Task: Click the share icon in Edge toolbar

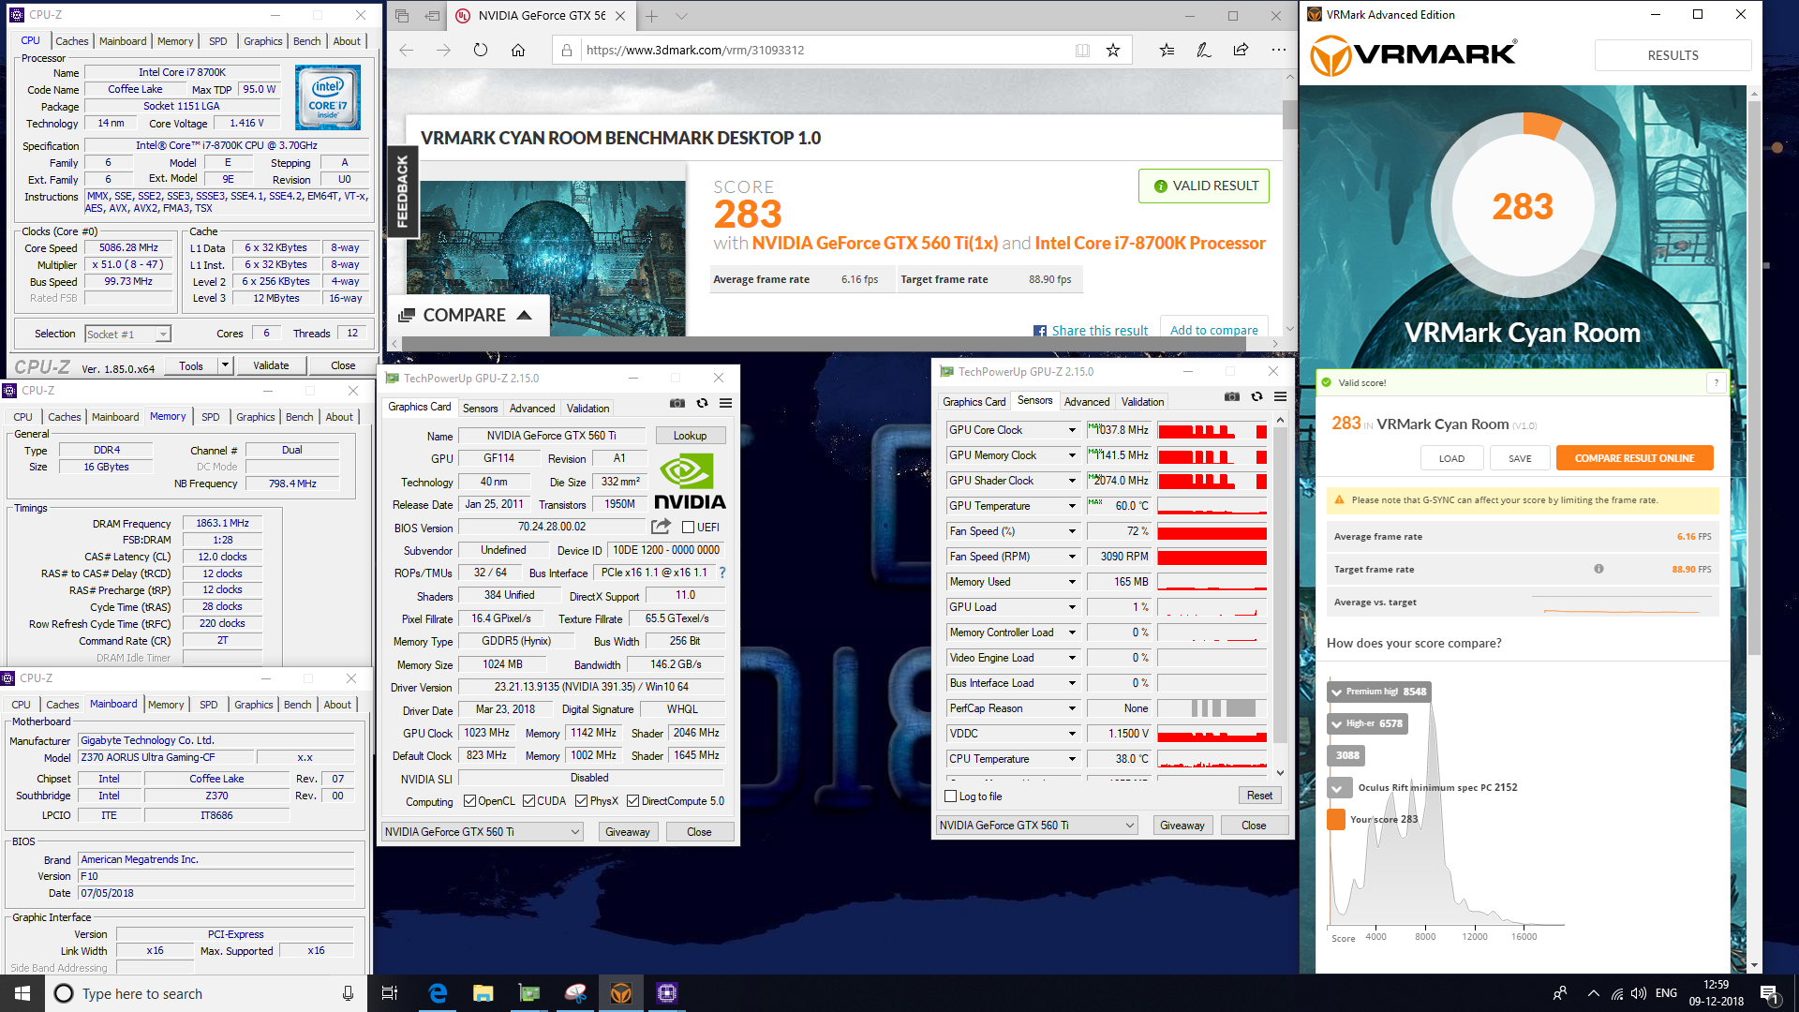Action: point(1241,51)
